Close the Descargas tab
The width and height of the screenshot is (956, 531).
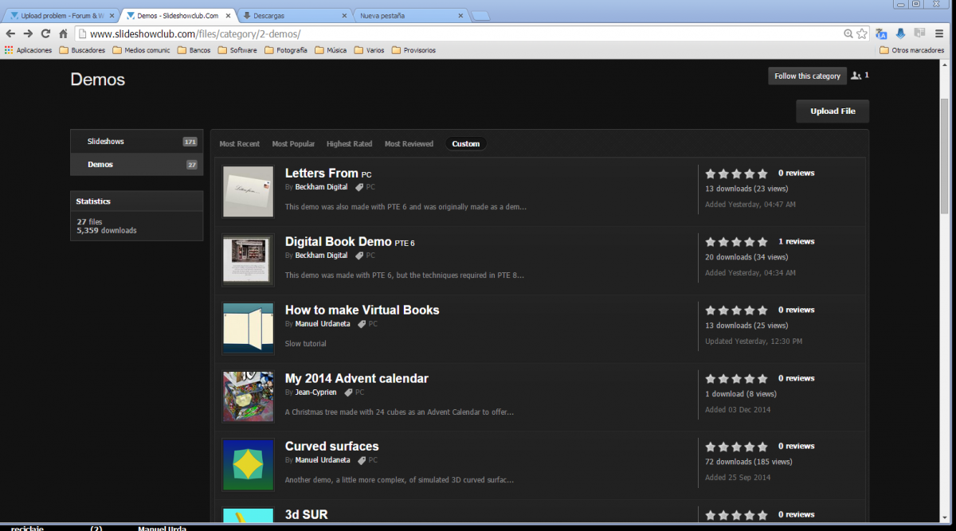pyautogui.click(x=345, y=15)
